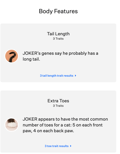Select the Extra Toes card title
The height and width of the screenshot is (154, 120).
coord(58,101)
